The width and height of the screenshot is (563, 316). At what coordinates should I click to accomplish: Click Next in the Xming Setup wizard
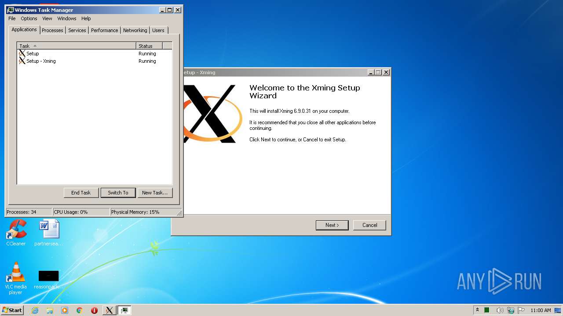pyautogui.click(x=332, y=225)
